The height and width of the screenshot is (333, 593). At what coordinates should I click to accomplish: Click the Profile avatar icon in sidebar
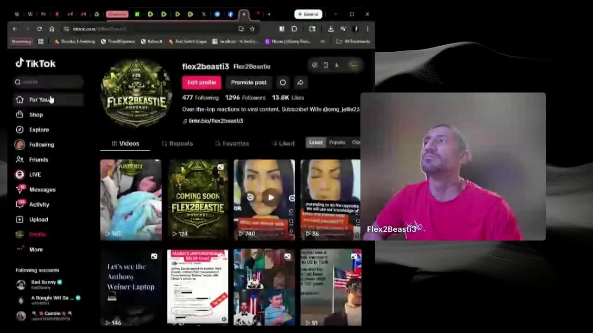tap(19, 234)
